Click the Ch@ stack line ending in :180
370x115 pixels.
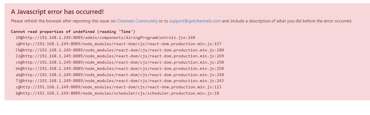[120, 50]
